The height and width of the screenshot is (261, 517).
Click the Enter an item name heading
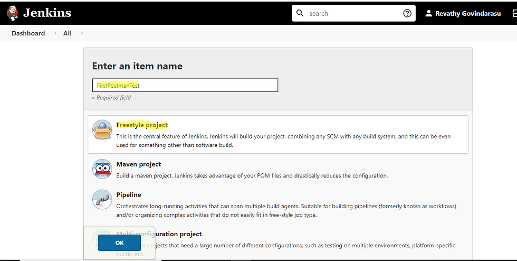[137, 66]
